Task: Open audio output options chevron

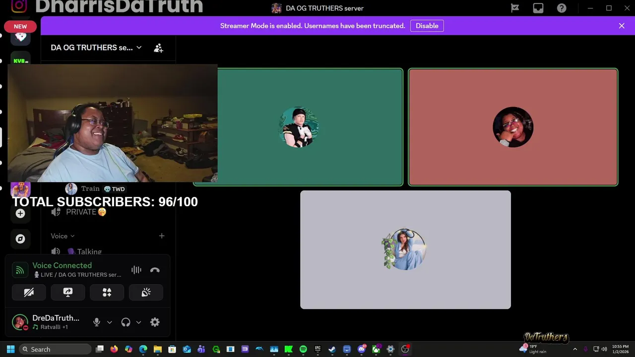Action: [x=138, y=322]
